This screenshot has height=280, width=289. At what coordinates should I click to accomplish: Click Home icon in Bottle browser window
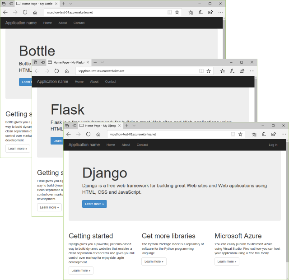(x=35, y=13)
